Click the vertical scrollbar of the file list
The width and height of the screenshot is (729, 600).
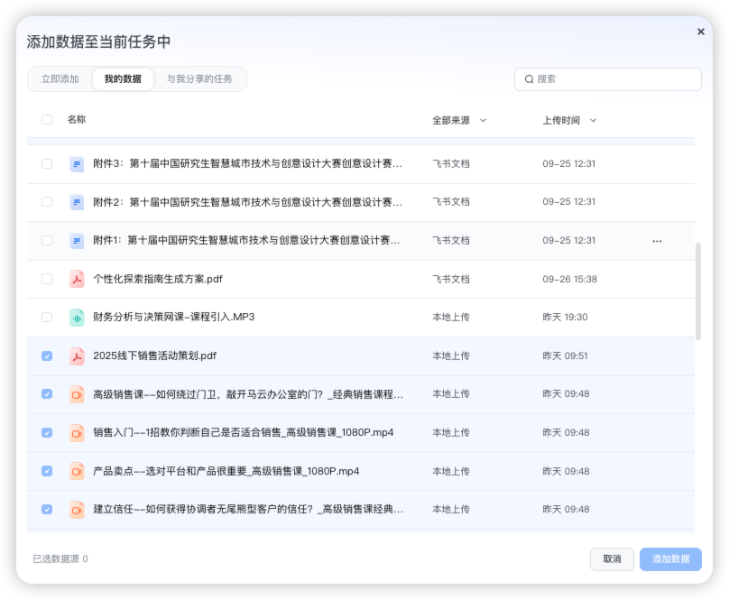tap(698, 291)
